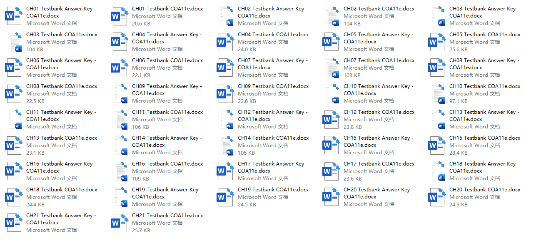Click Word icon beside CH04 Testbank Answer Key
Screen dimensions: 546x251
[x=119, y=42]
